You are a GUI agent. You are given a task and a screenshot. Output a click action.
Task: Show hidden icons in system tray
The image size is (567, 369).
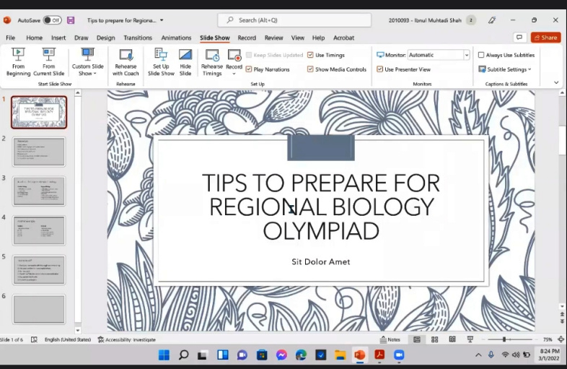click(478, 355)
